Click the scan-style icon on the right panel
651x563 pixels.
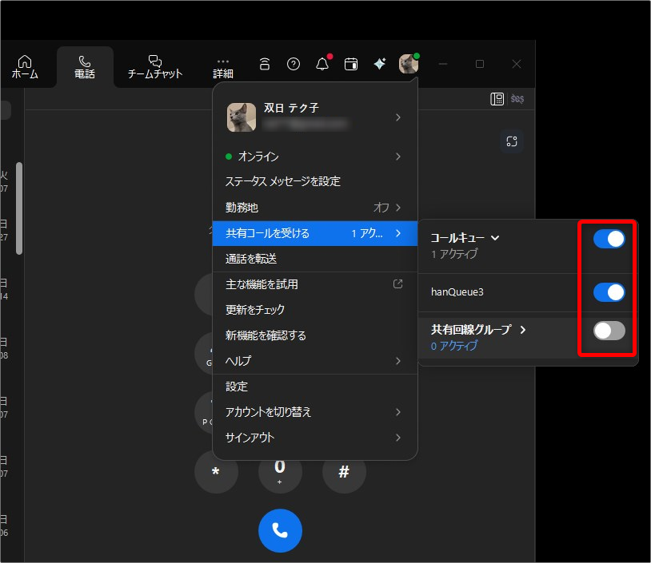click(x=512, y=141)
